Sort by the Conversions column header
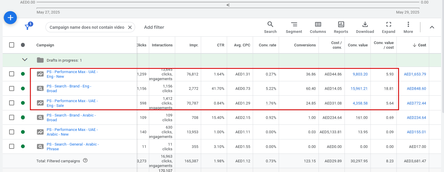444x172 pixels. click(305, 45)
